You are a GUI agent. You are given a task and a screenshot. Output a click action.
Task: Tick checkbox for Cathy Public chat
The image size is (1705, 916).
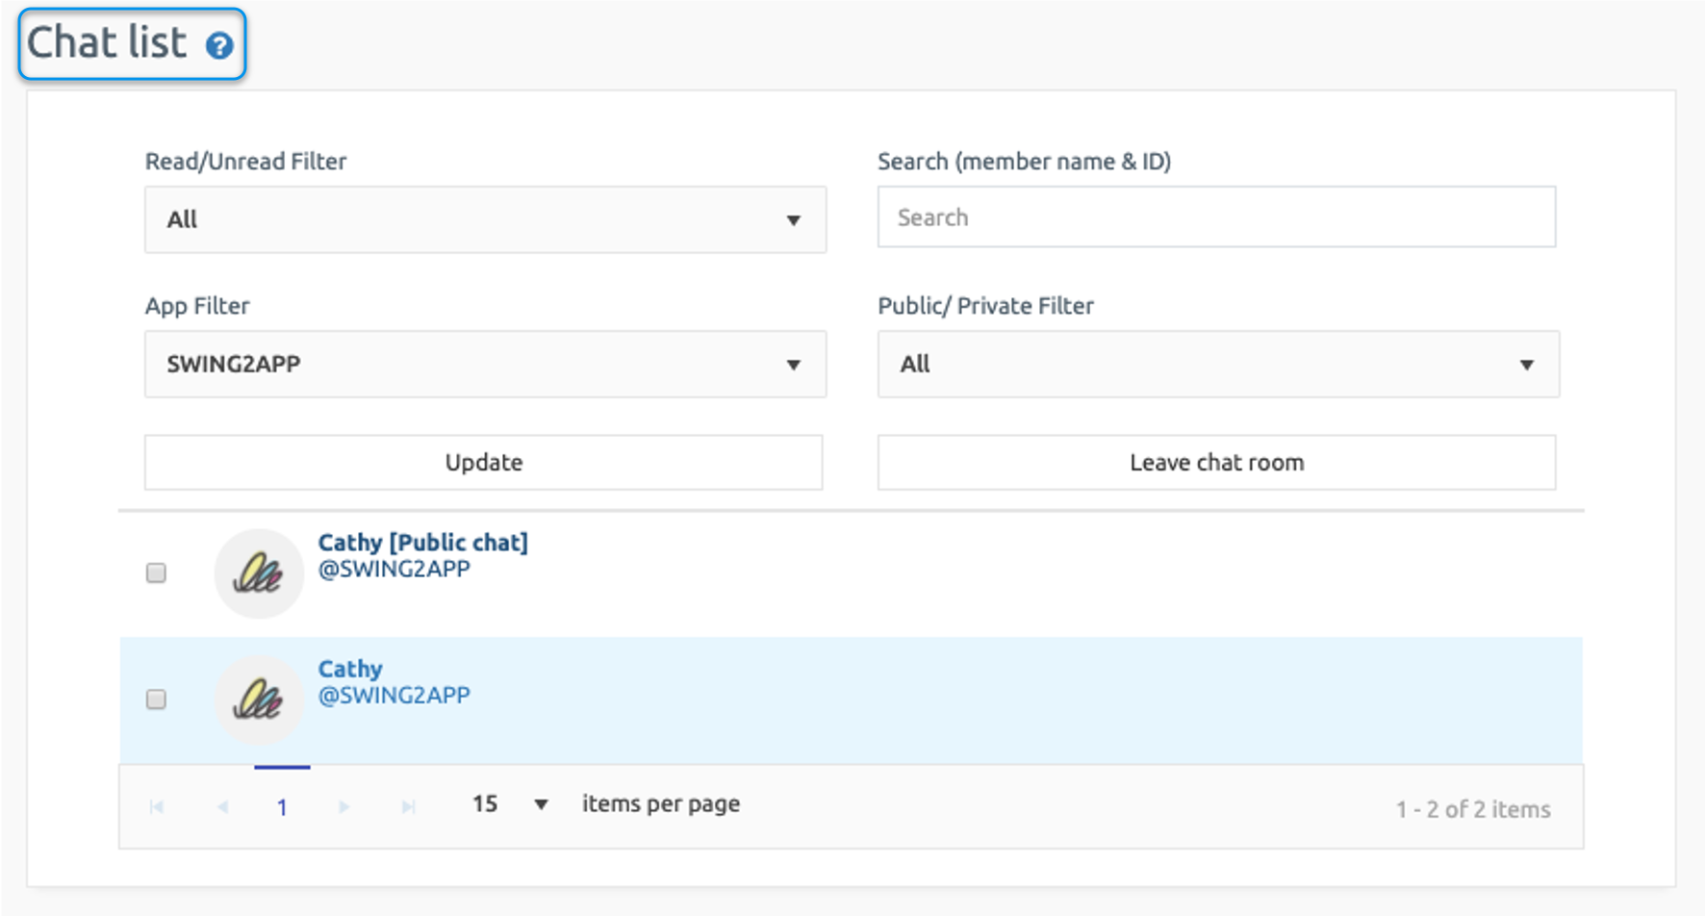(156, 573)
